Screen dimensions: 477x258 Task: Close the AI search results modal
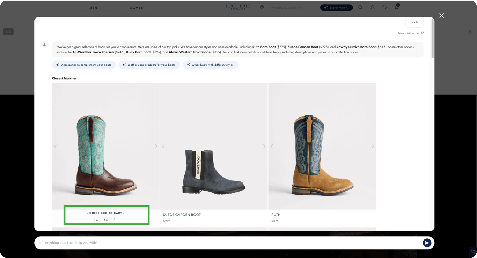pos(442,15)
